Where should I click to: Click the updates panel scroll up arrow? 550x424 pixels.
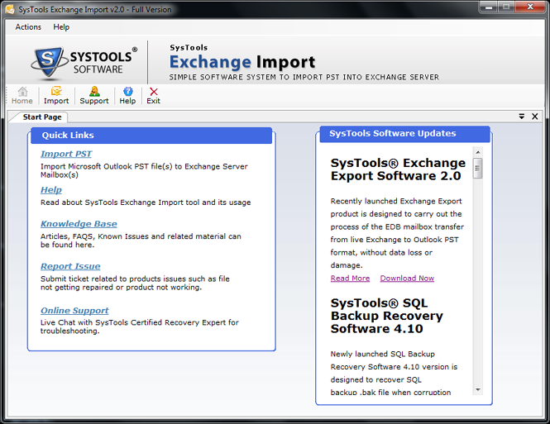[x=478, y=152]
